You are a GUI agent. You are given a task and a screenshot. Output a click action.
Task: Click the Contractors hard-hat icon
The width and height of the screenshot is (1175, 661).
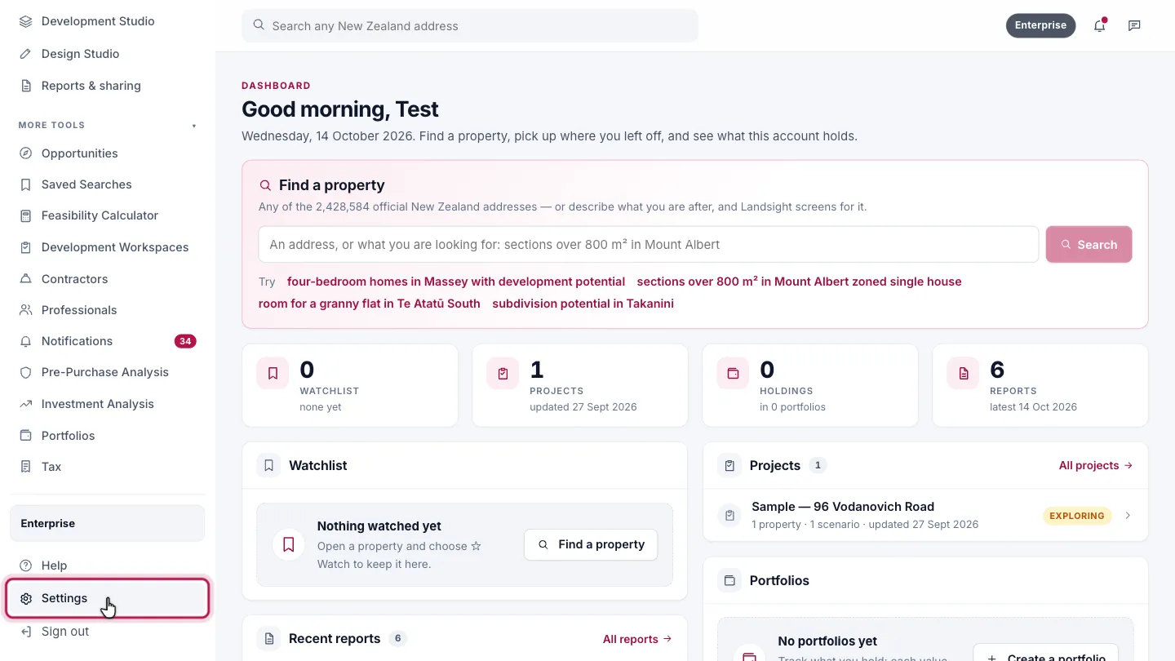click(x=26, y=279)
